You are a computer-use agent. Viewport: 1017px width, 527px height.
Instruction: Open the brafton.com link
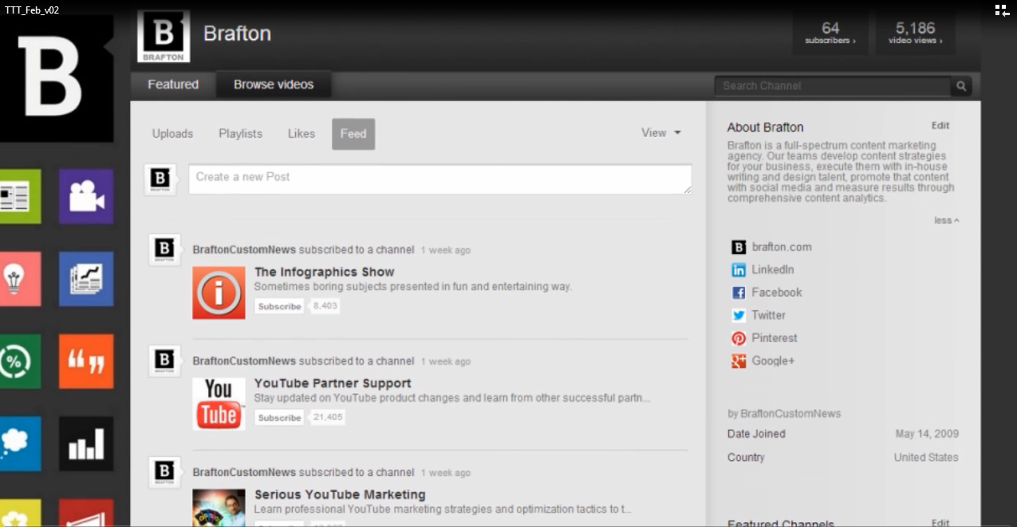(x=781, y=247)
